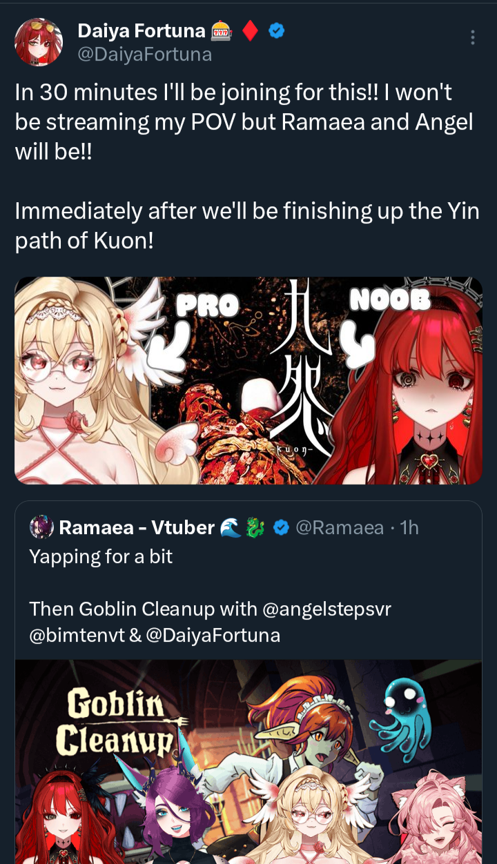Image resolution: width=497 pixels, height=864 pixels.
Task: Open the @DaiyaFortuna mention in quoted tweet
Action: [x=213, y=636]
